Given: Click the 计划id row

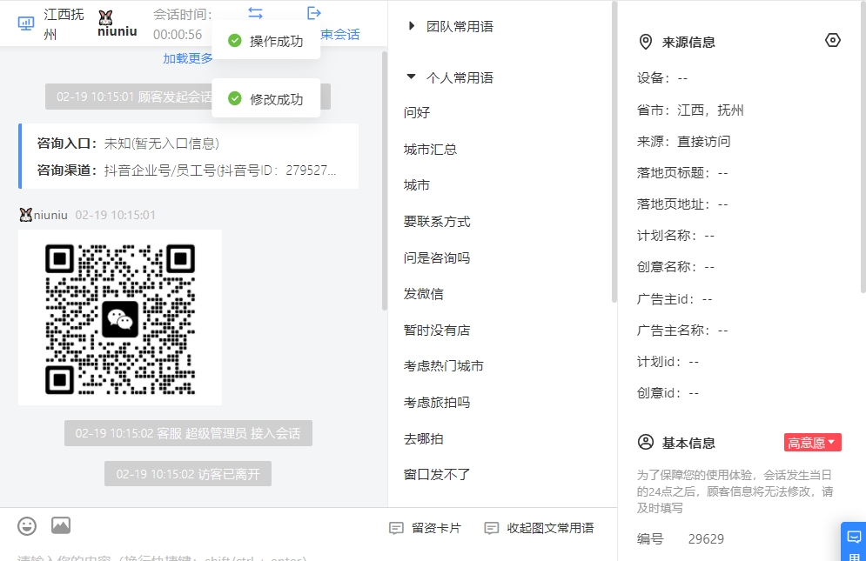Looking at the screenshot, I should coord(668,362).
